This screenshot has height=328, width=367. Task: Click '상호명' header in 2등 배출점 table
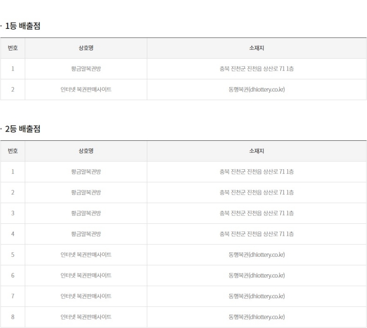[x=86, y=151]
